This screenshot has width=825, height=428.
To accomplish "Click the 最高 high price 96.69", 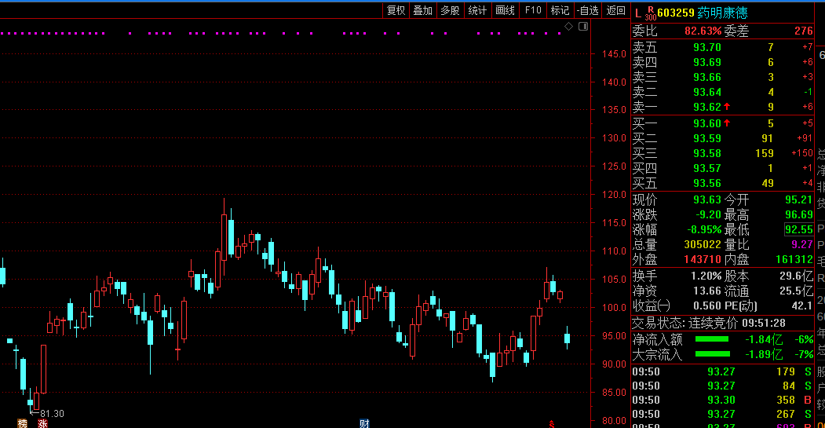I will 798,215.
